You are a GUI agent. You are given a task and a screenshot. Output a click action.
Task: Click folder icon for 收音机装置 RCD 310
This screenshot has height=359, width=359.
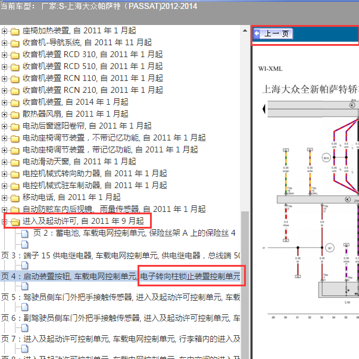pyautogui.click(x=15, y=55)
